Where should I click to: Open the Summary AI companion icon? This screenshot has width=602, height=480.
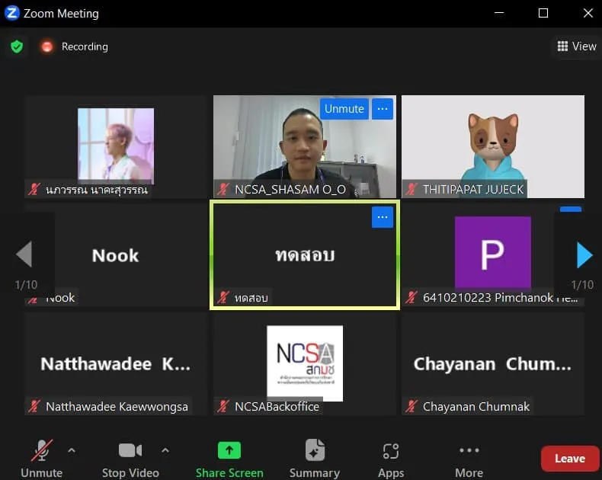point(314,450)
